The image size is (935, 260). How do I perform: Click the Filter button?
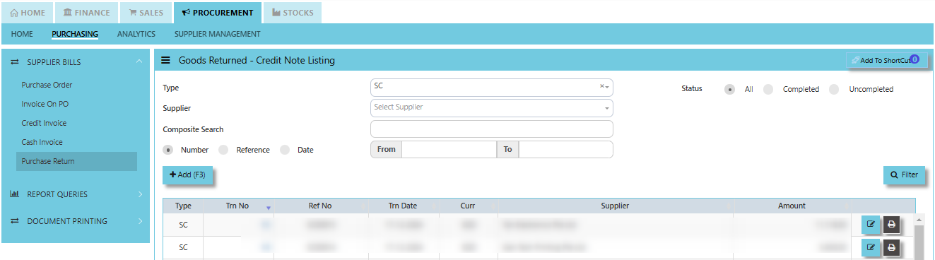[905, 175]
